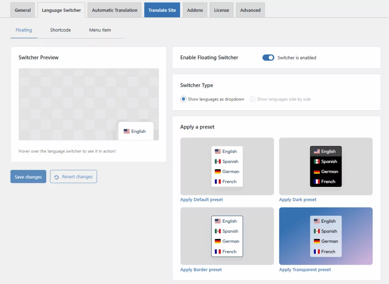Click the Apply Dark preset link
This screenshot has height=284, width=389.
(x=297, y=199)
